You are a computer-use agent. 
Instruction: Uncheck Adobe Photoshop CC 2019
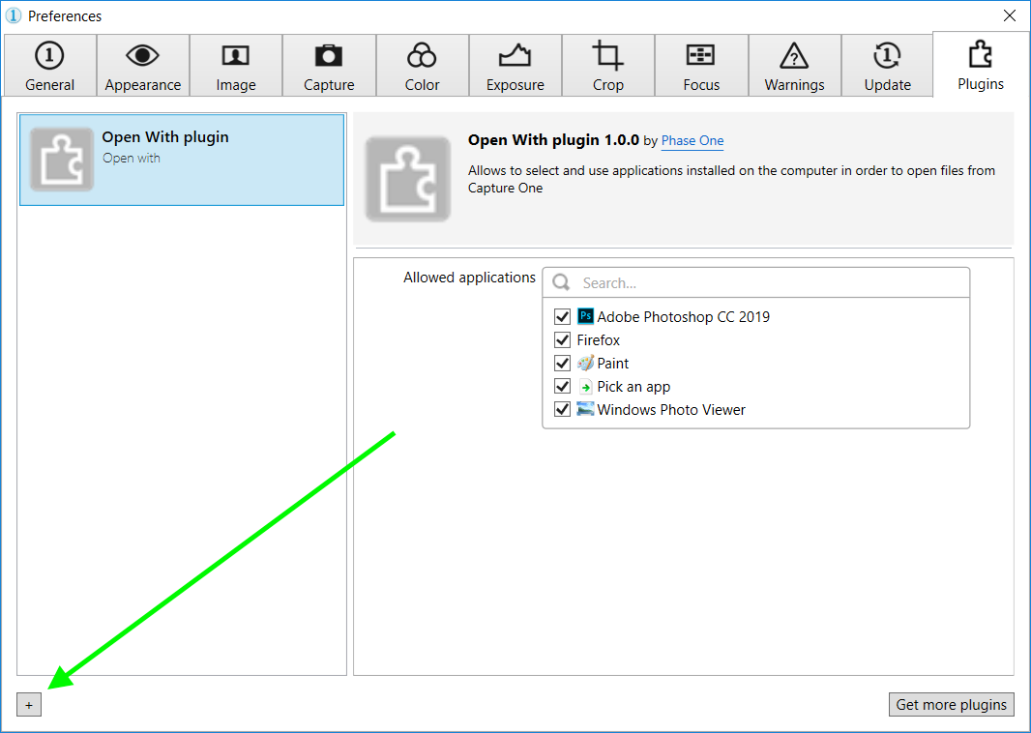(x=562, y=317)
